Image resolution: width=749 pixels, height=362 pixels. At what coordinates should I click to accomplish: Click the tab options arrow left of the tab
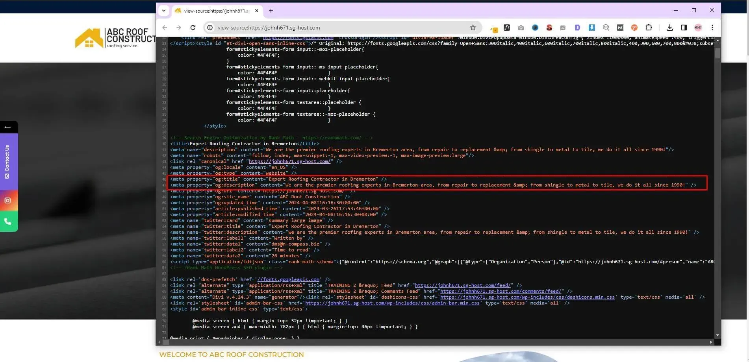coord(164,11)
